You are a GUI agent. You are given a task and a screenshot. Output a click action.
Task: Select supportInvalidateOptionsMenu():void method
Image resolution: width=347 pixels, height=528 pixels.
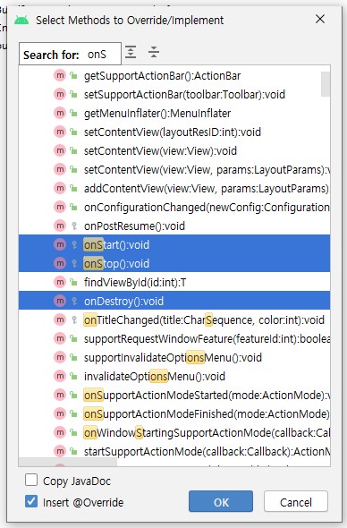pyautogui.click(x=174, y=357)
